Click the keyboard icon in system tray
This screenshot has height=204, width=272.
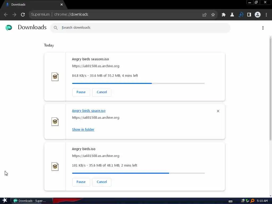(x=231, y=201)
